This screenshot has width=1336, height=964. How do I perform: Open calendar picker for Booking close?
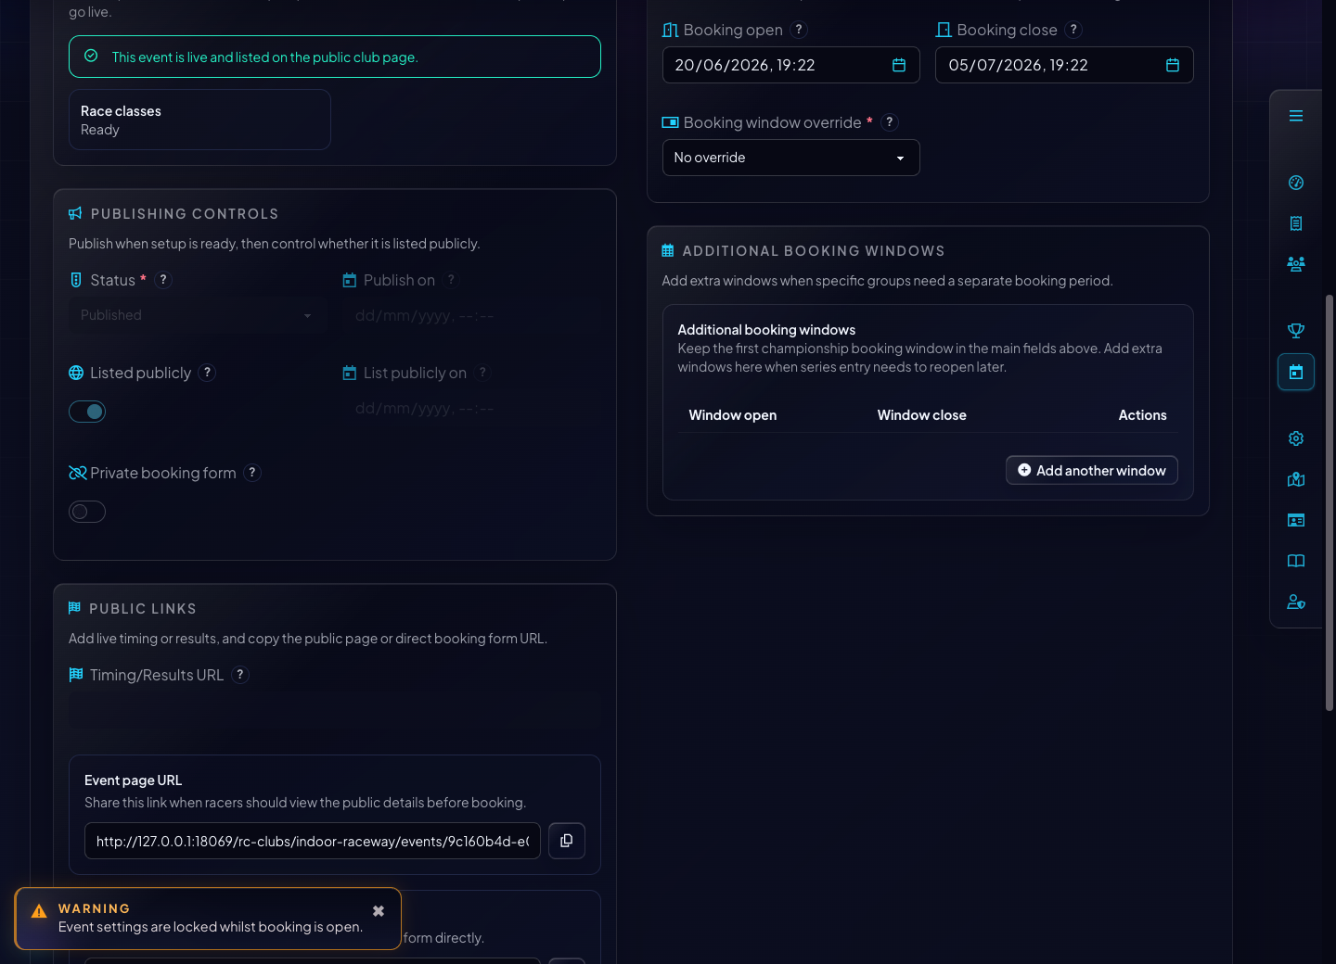coord(1173,65)
